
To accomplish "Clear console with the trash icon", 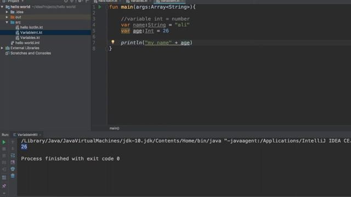I will point(13,176).
